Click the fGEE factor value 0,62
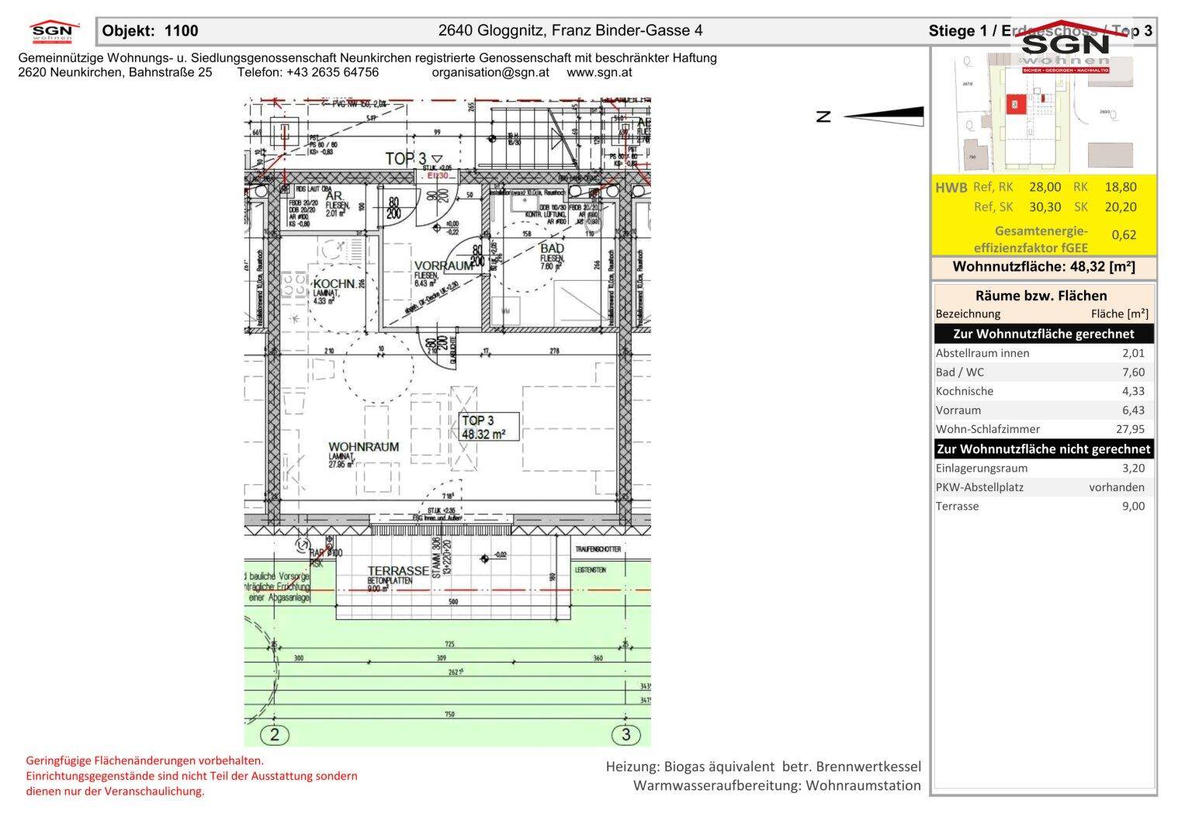 tap(1124, 234)
